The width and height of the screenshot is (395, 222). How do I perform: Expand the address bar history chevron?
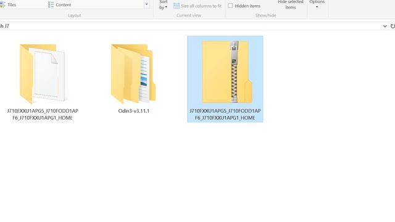coord(385,26)
